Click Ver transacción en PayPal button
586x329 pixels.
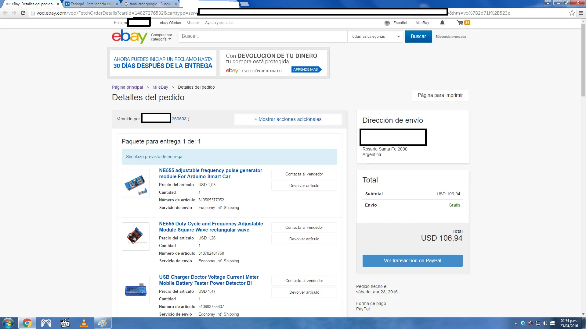[x=412, y=261]
